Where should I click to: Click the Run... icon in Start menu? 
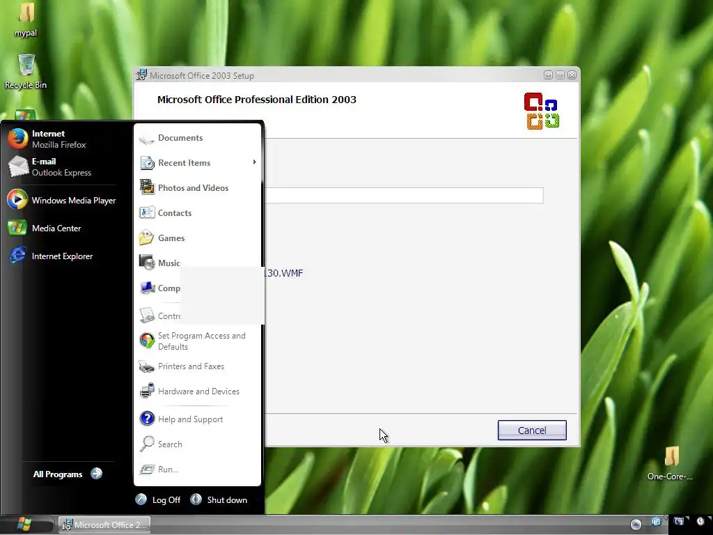pyautogui.click(x=147, y=469)
